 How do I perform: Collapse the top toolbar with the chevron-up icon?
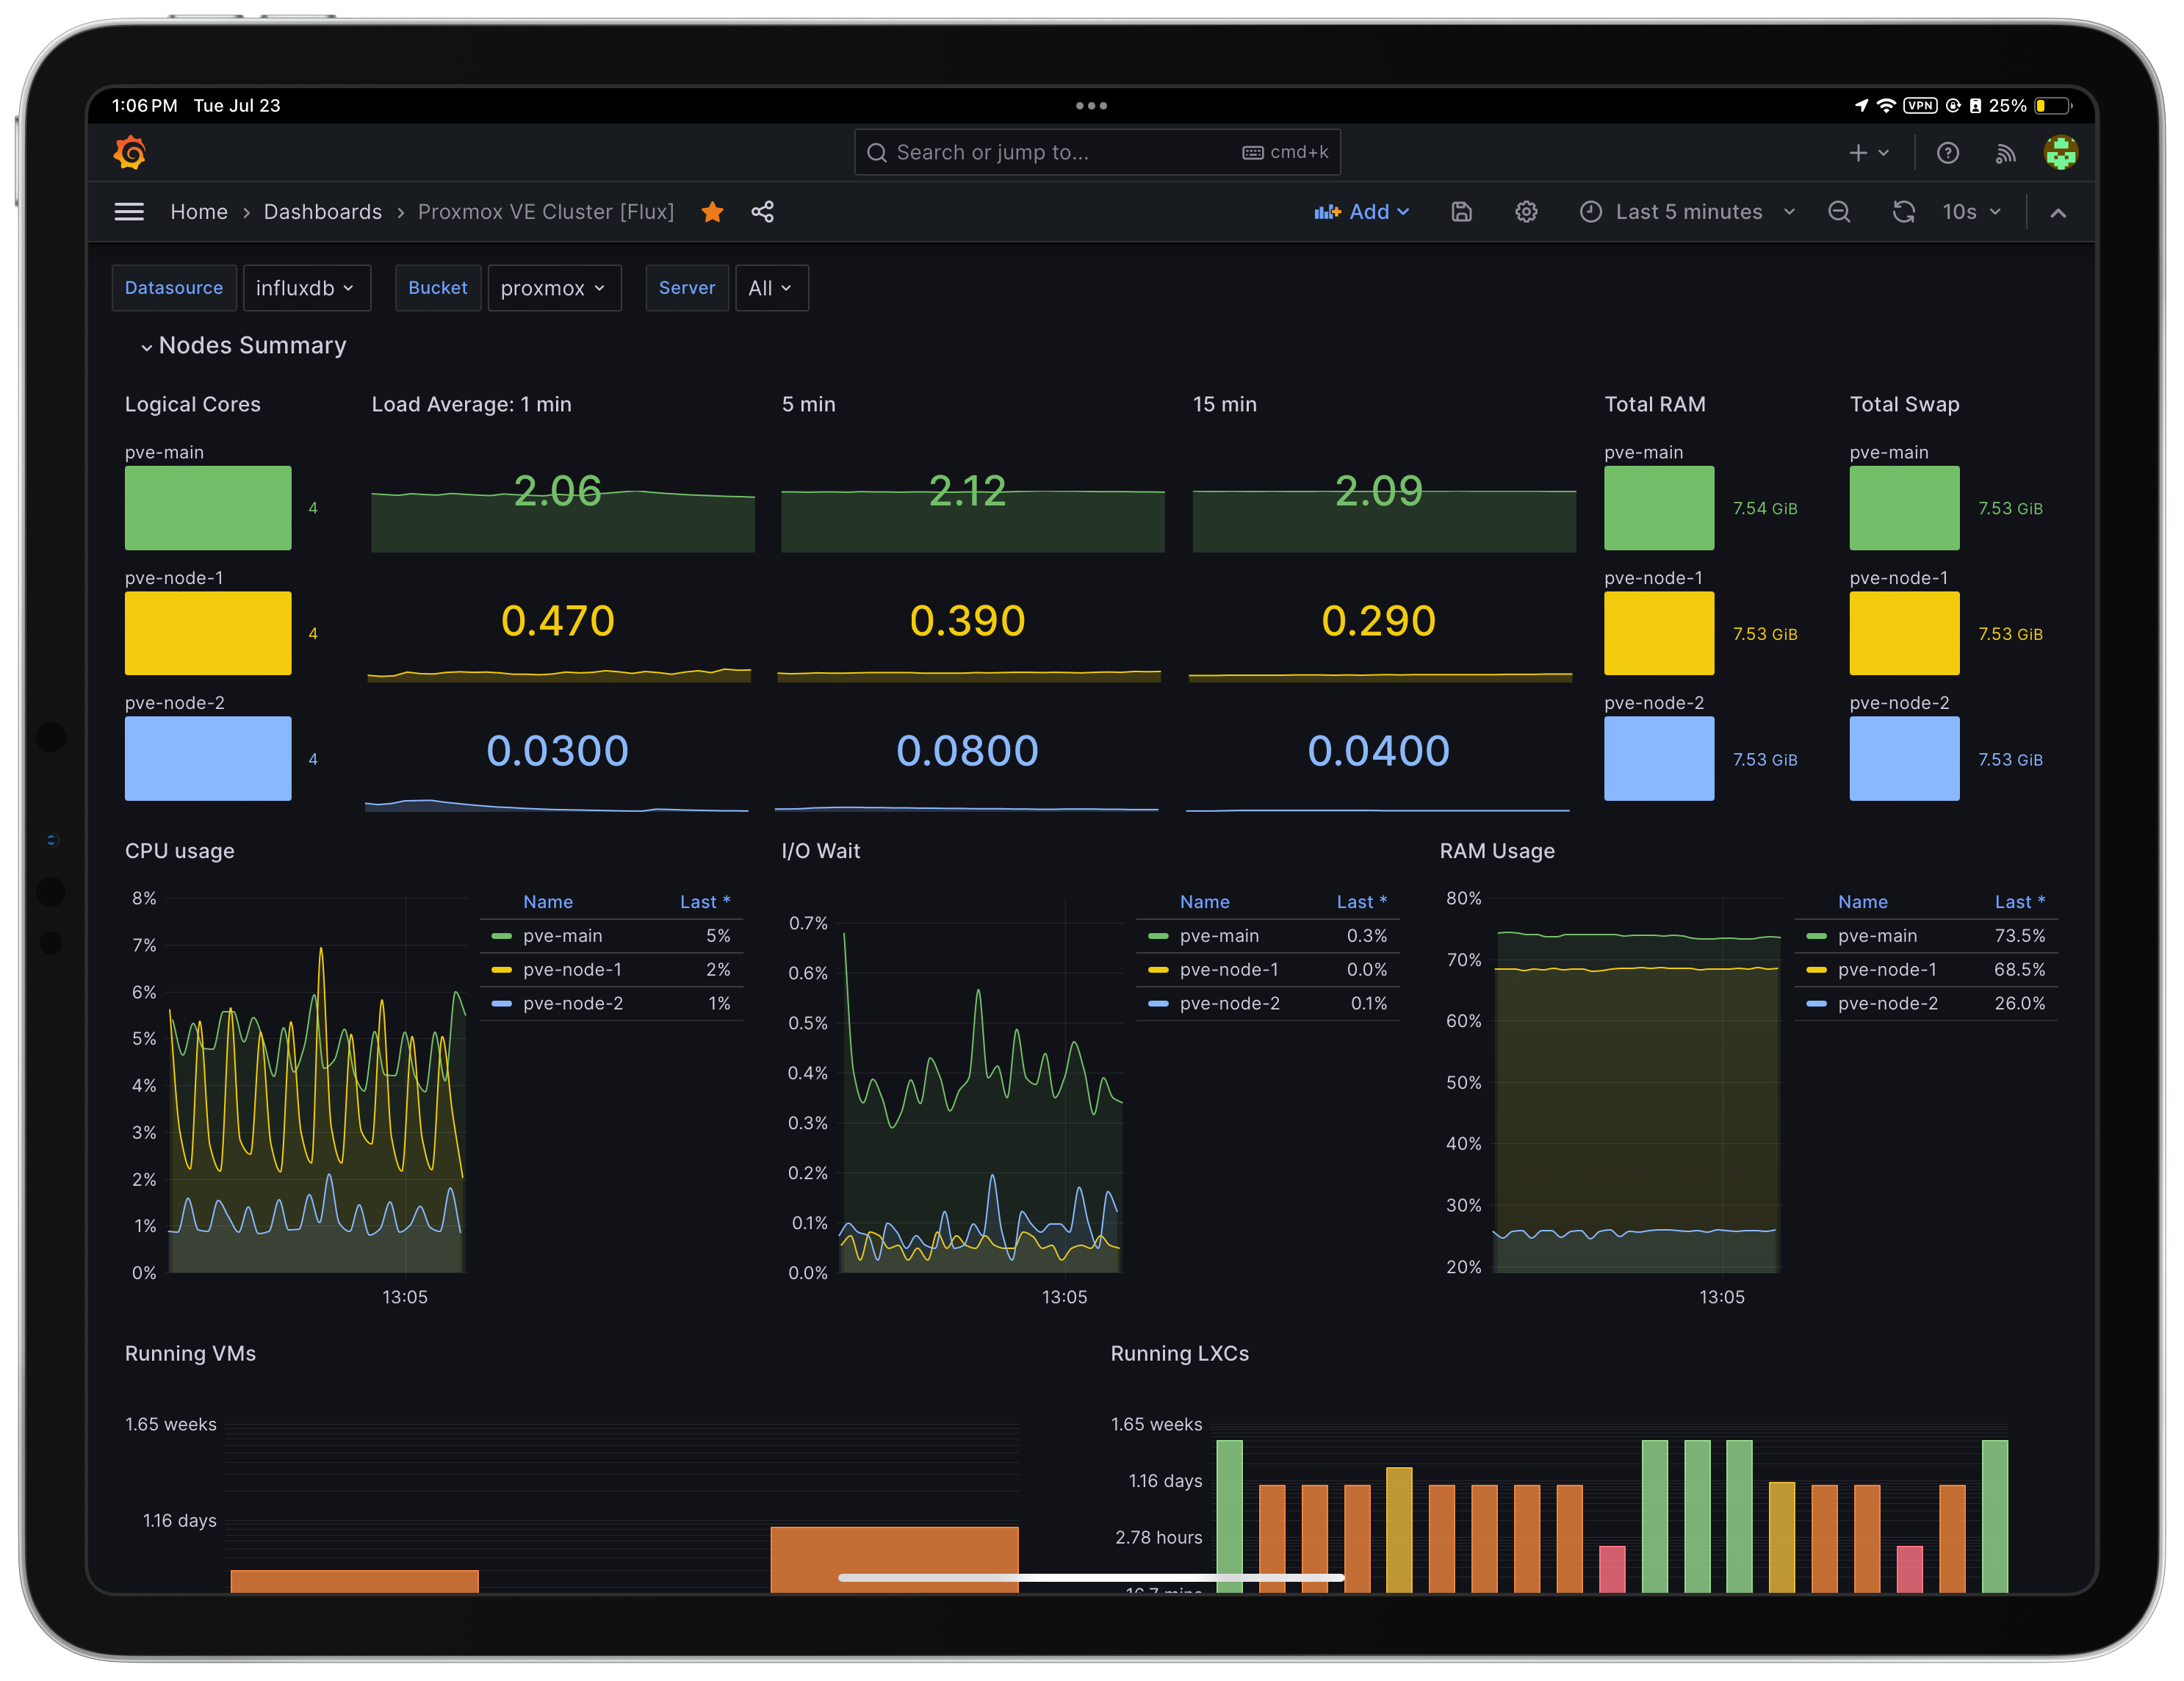coord(2058,212)
